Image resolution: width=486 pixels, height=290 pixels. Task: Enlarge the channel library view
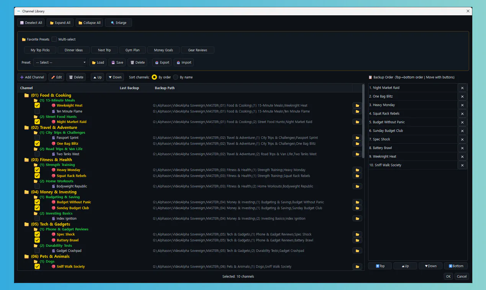point(119,23)
